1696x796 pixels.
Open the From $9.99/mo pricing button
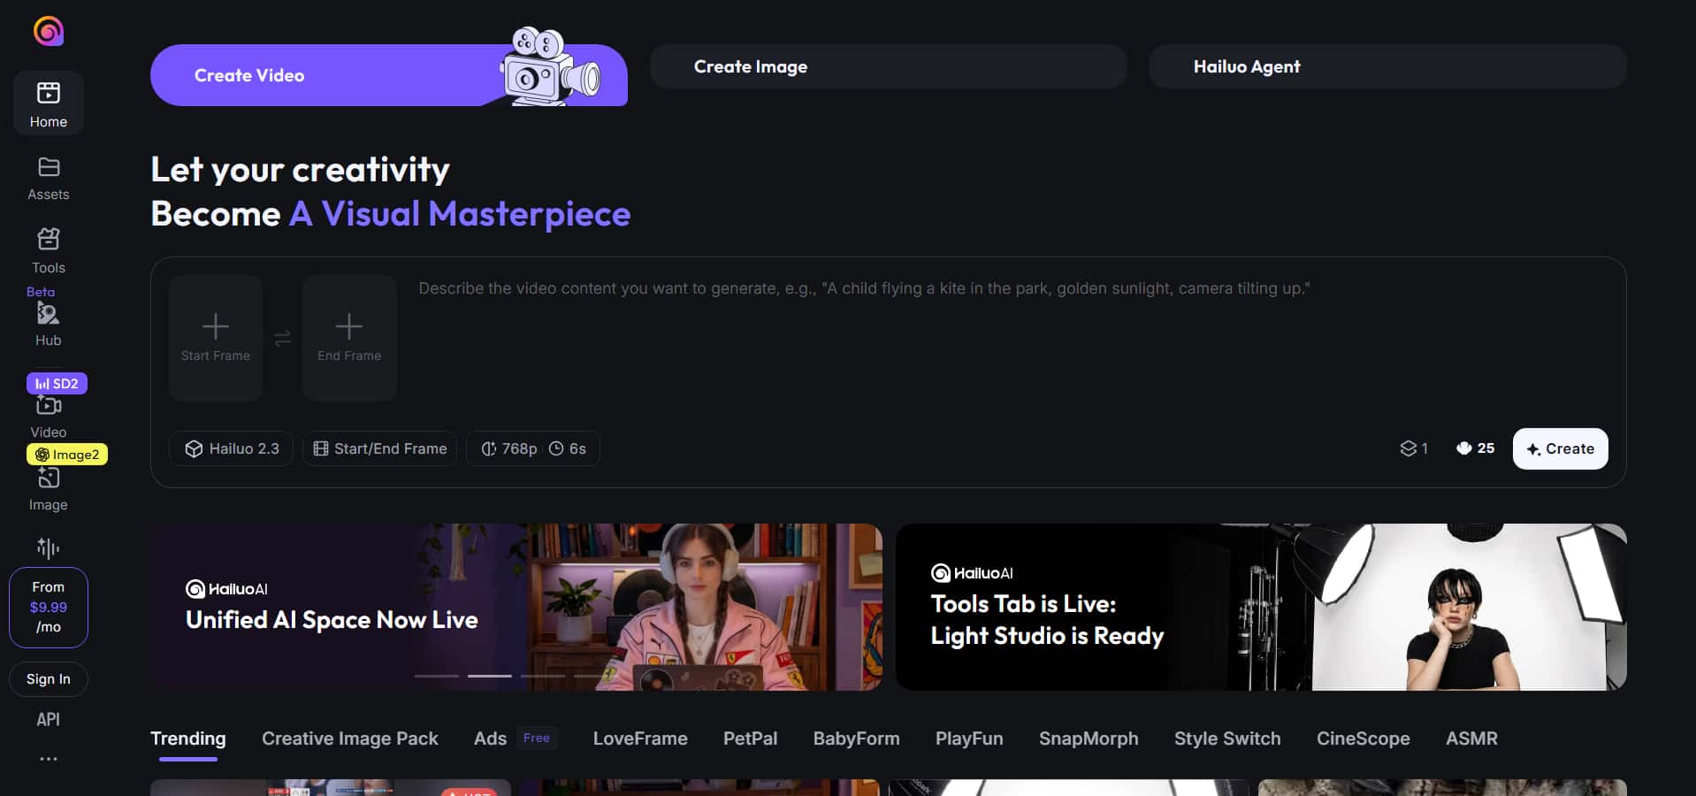(x=49, y=608)
